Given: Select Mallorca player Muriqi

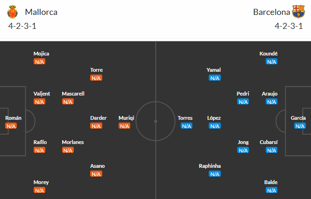Looking at the screenshot, I should tap(126, 118).
